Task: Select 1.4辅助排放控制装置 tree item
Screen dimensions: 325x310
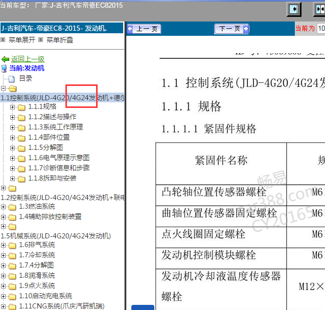Action: 50,216
